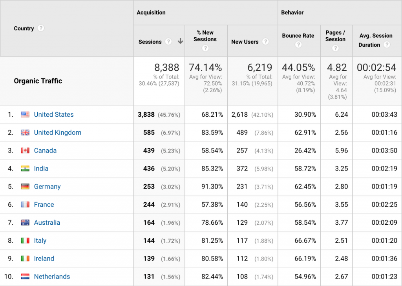Select Canada bounce rate 26.42%
This screenshot has height=286, width=402.
(x=305, y=150)
